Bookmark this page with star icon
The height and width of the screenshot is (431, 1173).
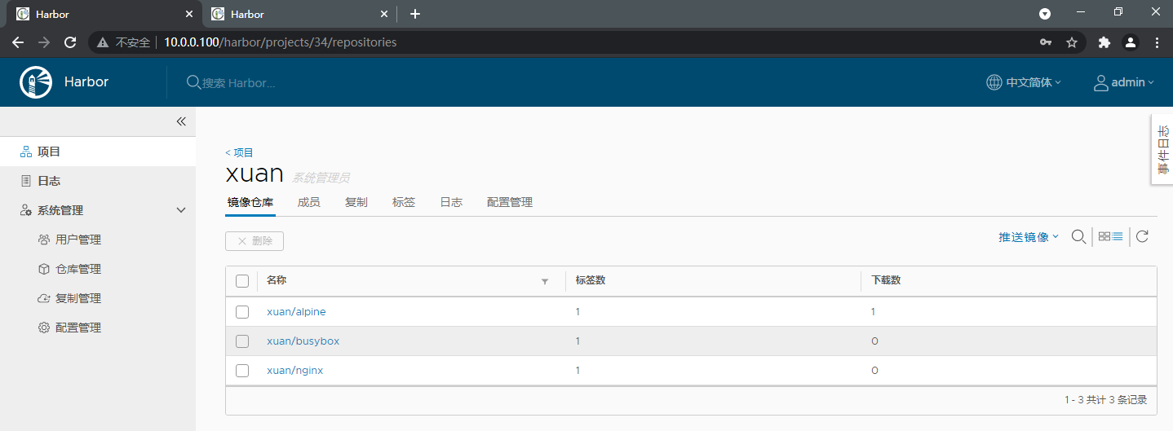[1072, 42]
